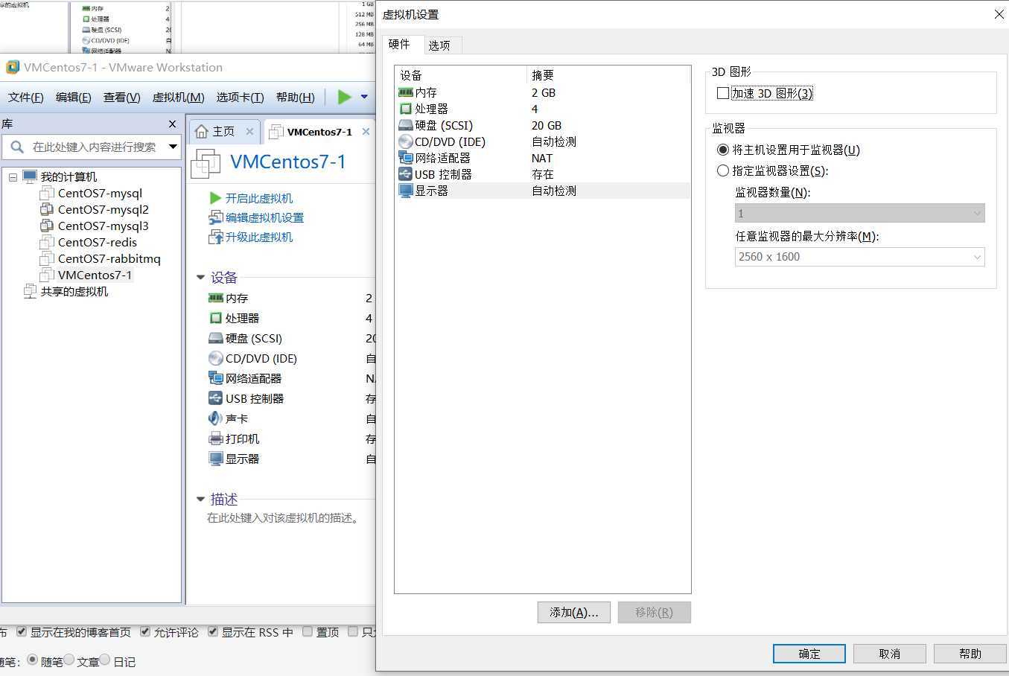This screenshot has width=1009, height=676.
Task: Click the CD/DVD (IDE) icon in VM summary
Action: click(216, 358)
